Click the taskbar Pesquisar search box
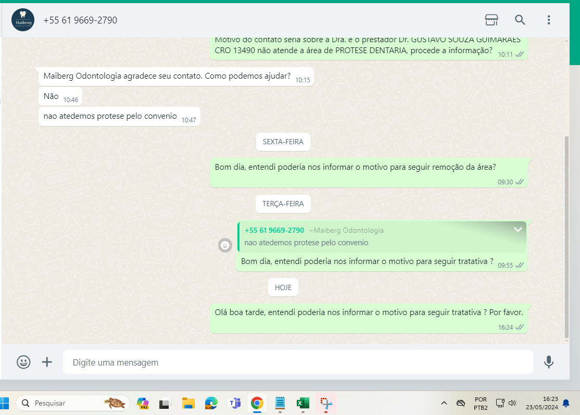Screen dimensions: 580x415 click(73, 403)
